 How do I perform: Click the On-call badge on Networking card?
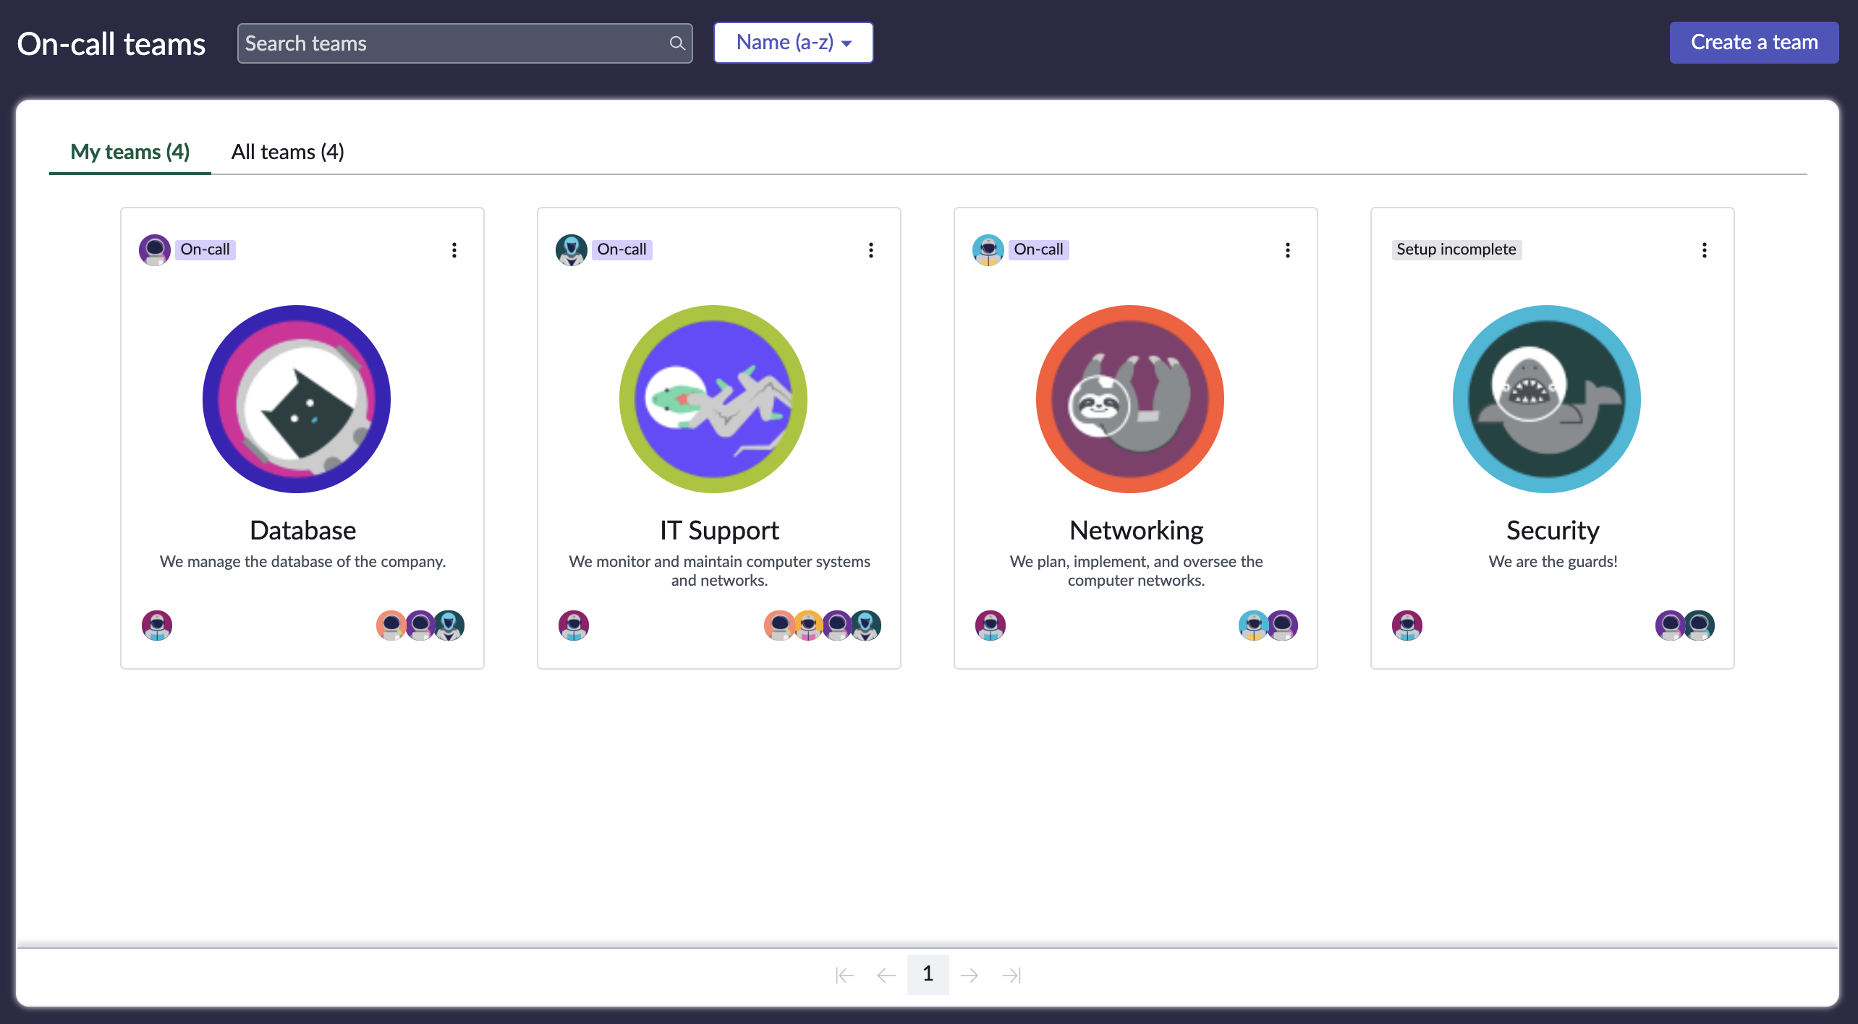pyautogui.click(x=1039, y=249)
